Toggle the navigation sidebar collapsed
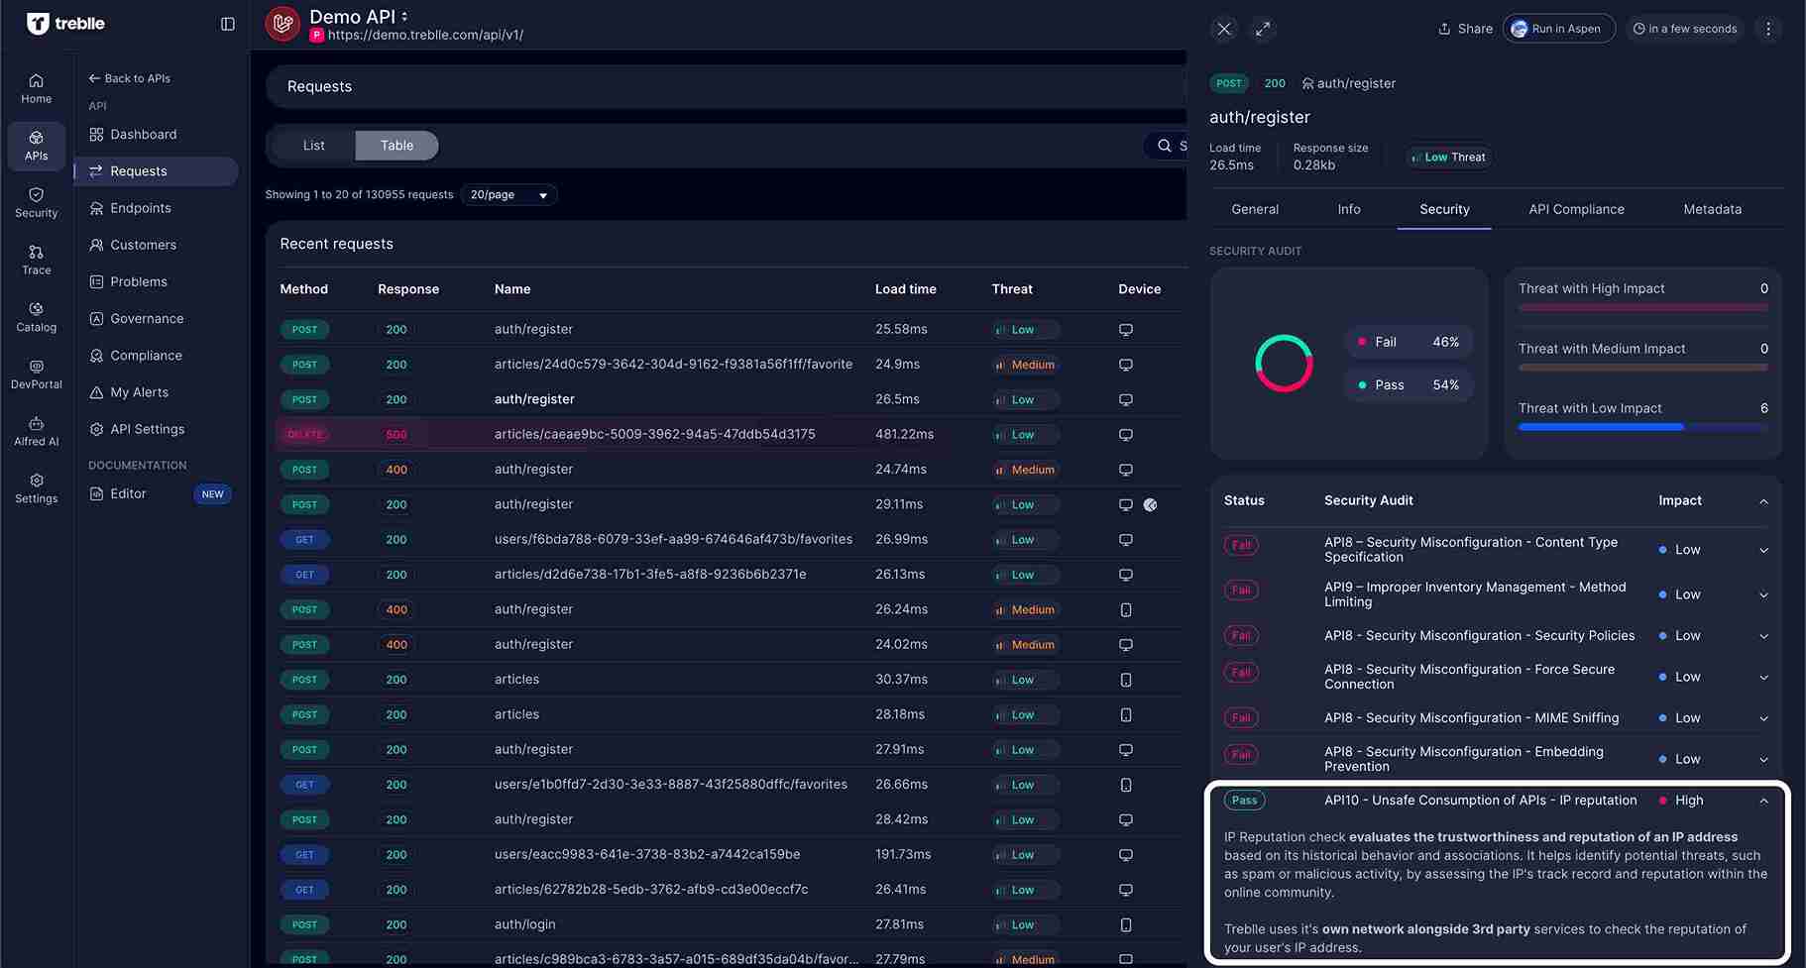The image size is (1806, 968). click(x=228, y=24)
